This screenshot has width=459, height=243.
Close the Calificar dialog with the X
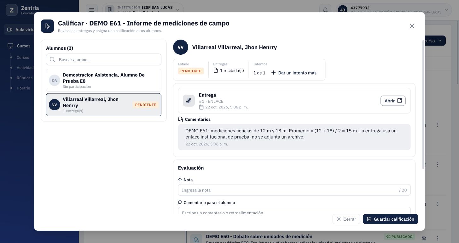[412, 26]
